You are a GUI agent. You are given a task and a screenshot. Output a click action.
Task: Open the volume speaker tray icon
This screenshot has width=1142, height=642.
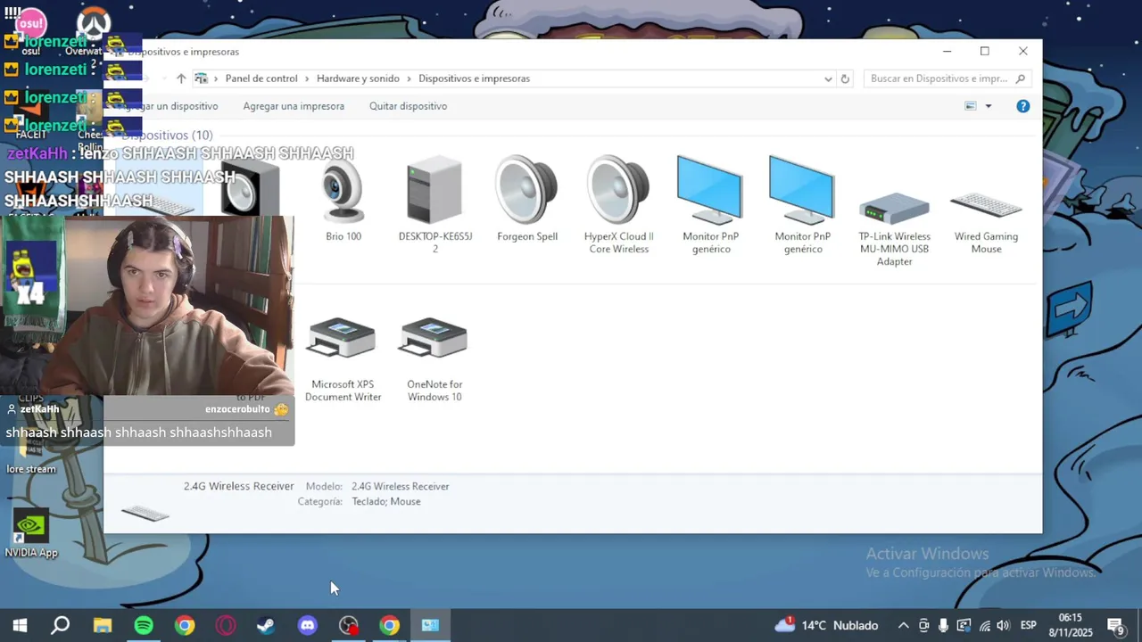(x=1004, y=625)
